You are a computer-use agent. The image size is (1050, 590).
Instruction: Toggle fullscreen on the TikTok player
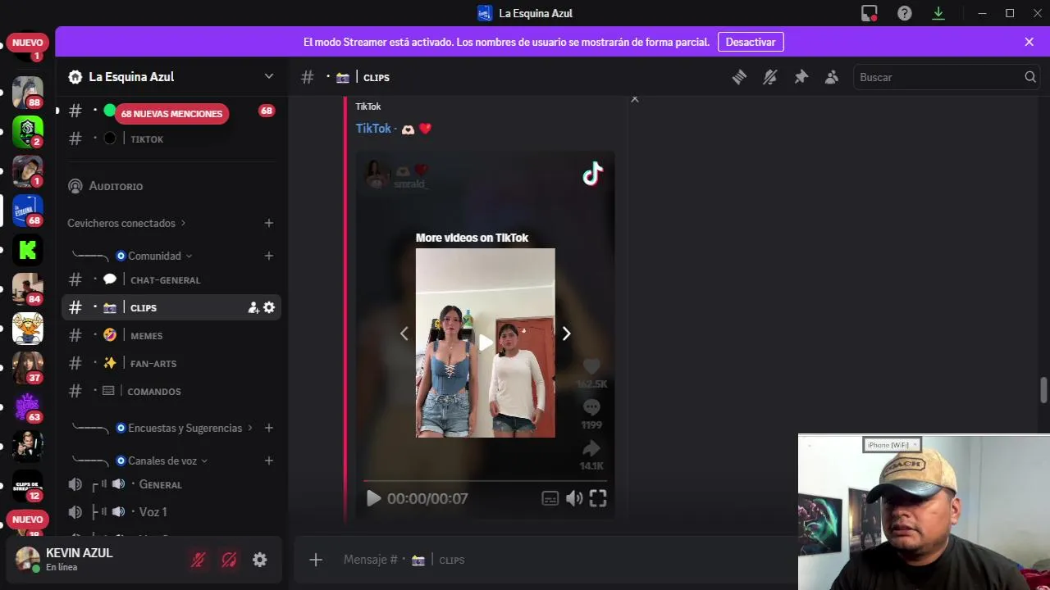click(598, 498)
